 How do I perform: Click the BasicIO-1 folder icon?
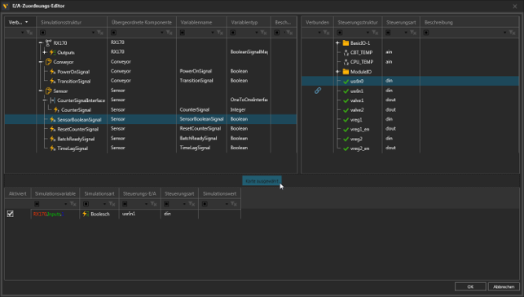346,42
